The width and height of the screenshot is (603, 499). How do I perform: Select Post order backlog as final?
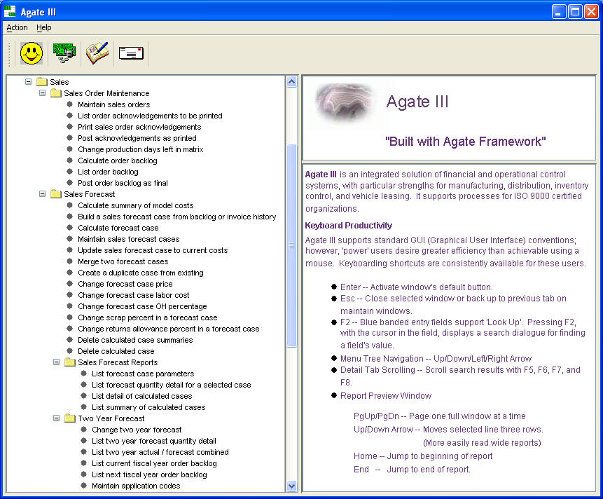(123, 183)
